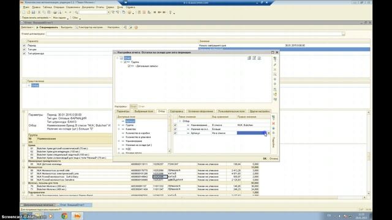392x220 pixels.
Task: Open the Правка menu
Action: (36, 7)
